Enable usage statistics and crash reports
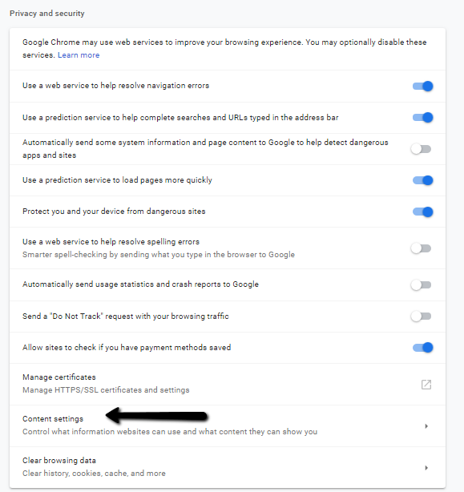 point(421,285)
